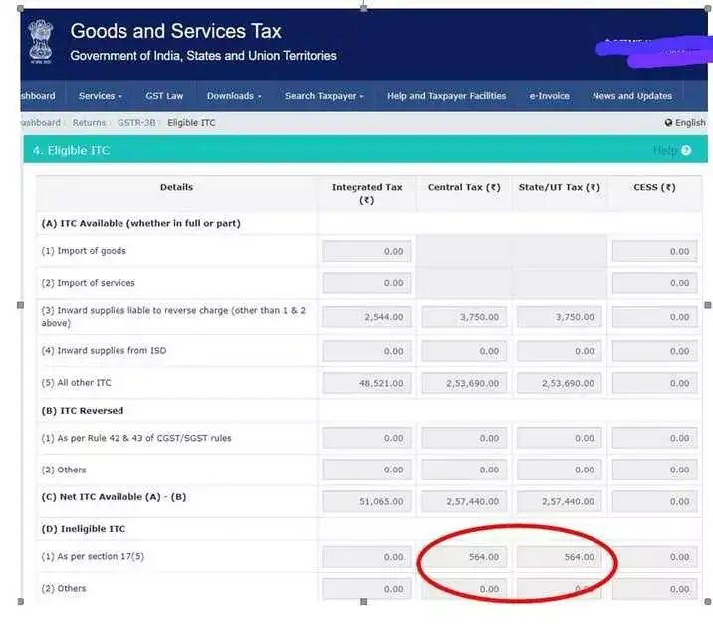Open News and Updates
713x628 pixels.
pos(631,96)
